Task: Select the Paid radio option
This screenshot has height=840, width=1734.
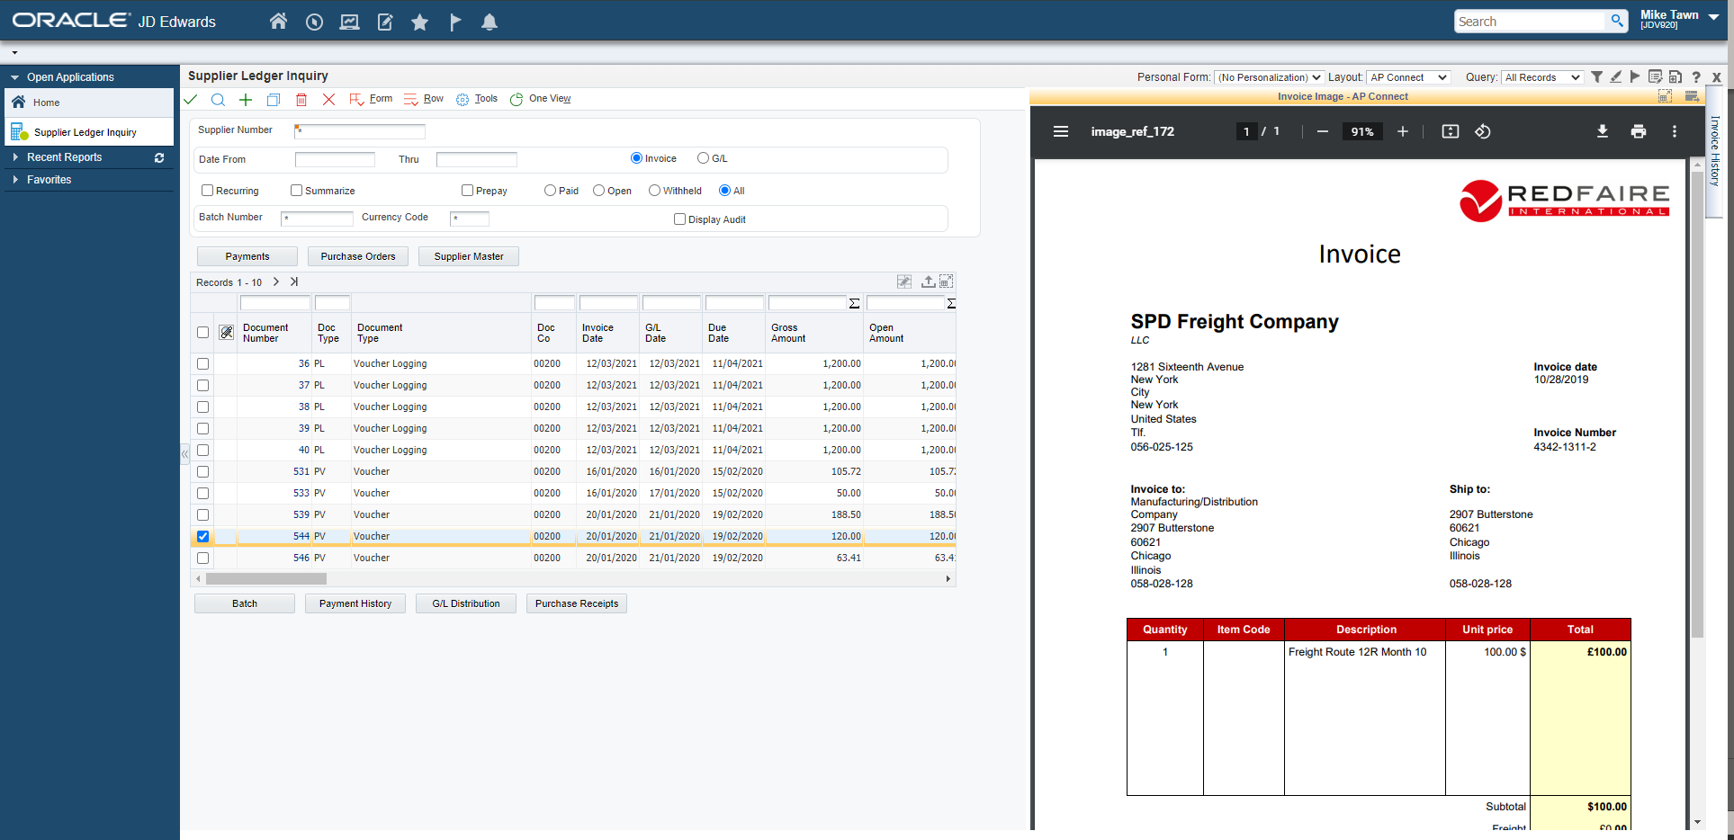Action: click(550, 191)
